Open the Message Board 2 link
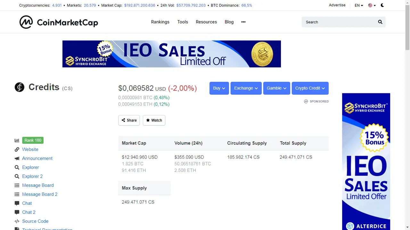Image resolution: width=410 pixels, height=230 pixels. [x=40, y=194]
